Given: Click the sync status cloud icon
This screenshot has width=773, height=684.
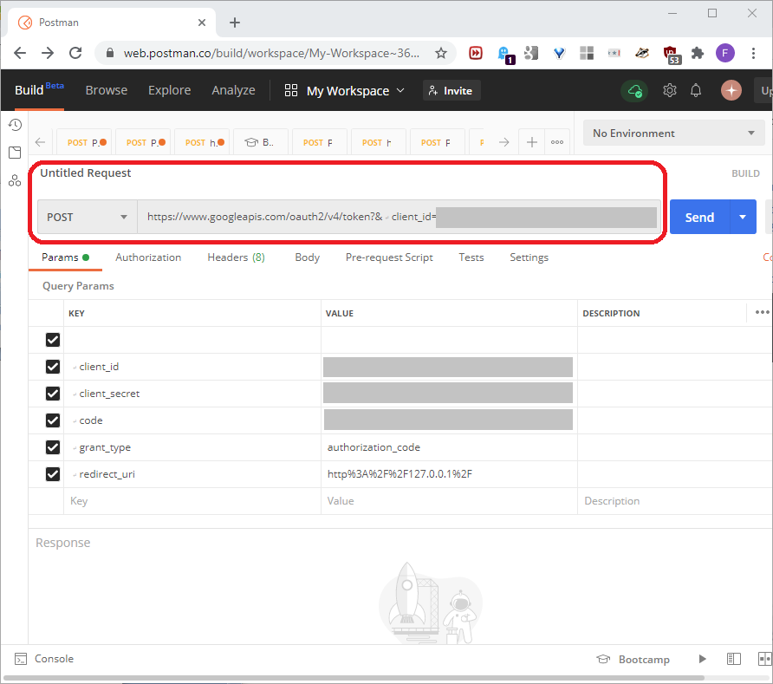Looking at the screenshot, I should point(634,91).
